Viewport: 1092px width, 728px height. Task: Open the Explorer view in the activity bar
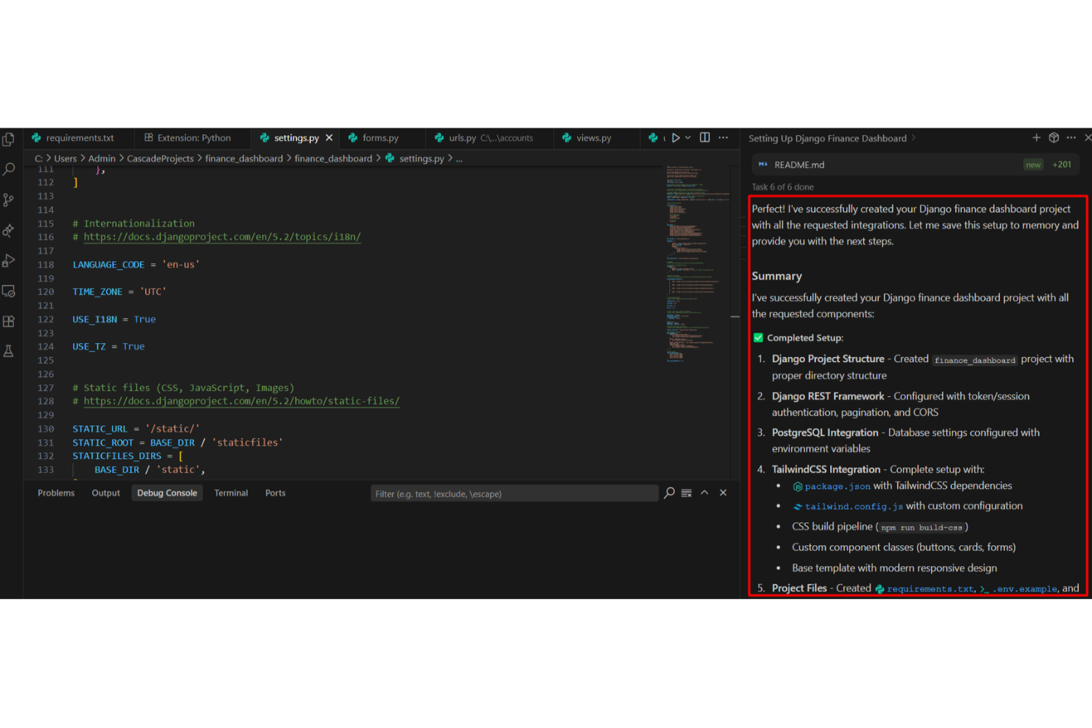click(9, 139)
